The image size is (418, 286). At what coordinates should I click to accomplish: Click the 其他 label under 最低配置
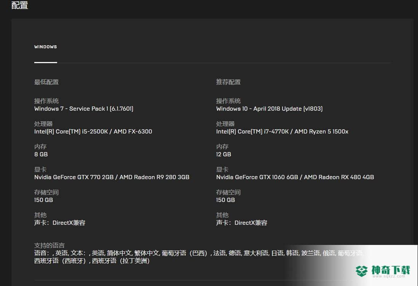click(40, 215)
